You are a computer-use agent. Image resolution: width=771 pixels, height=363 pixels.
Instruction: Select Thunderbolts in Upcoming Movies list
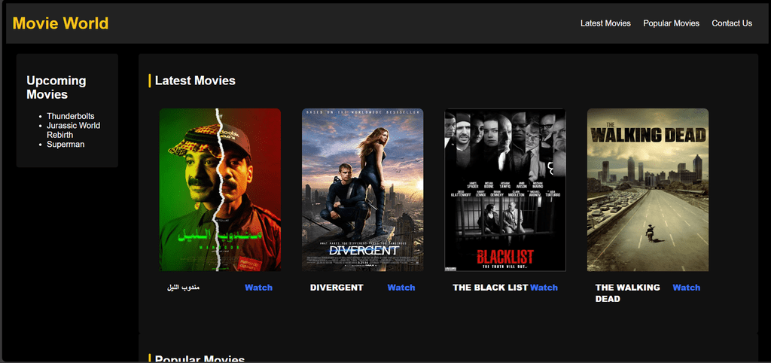coord(70,116)
